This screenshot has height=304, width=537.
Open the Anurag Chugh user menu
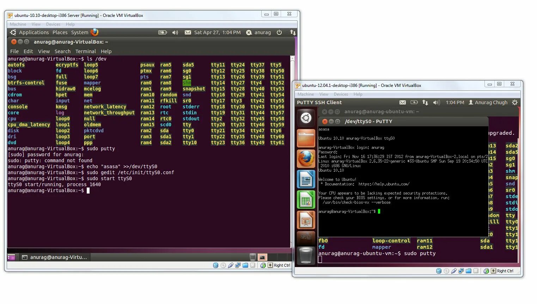click(x=488, y=102)
